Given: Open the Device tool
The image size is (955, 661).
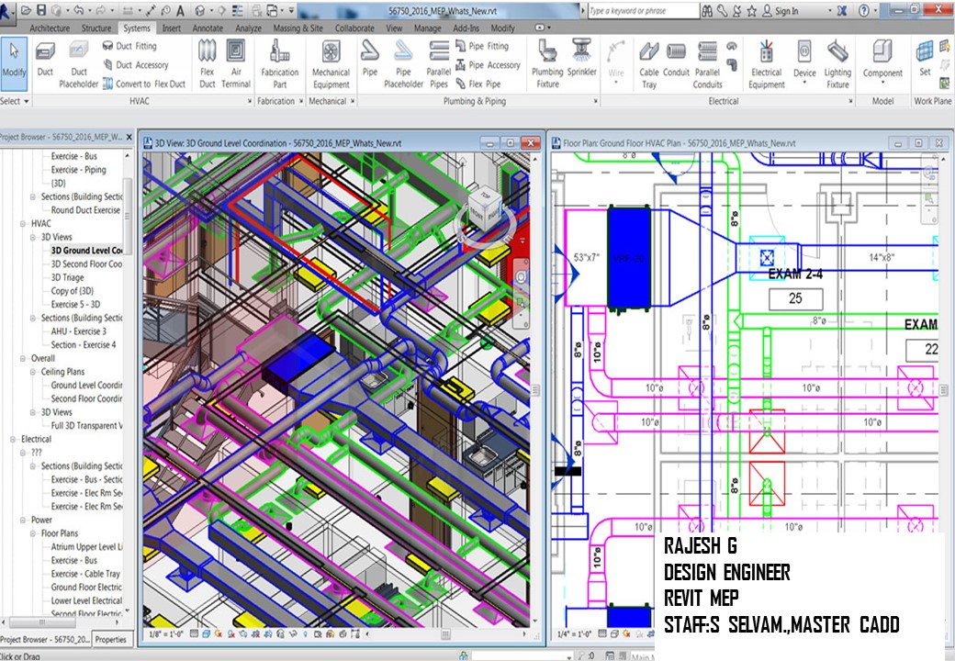Looking at the screenshot, I should coord(804,61).
